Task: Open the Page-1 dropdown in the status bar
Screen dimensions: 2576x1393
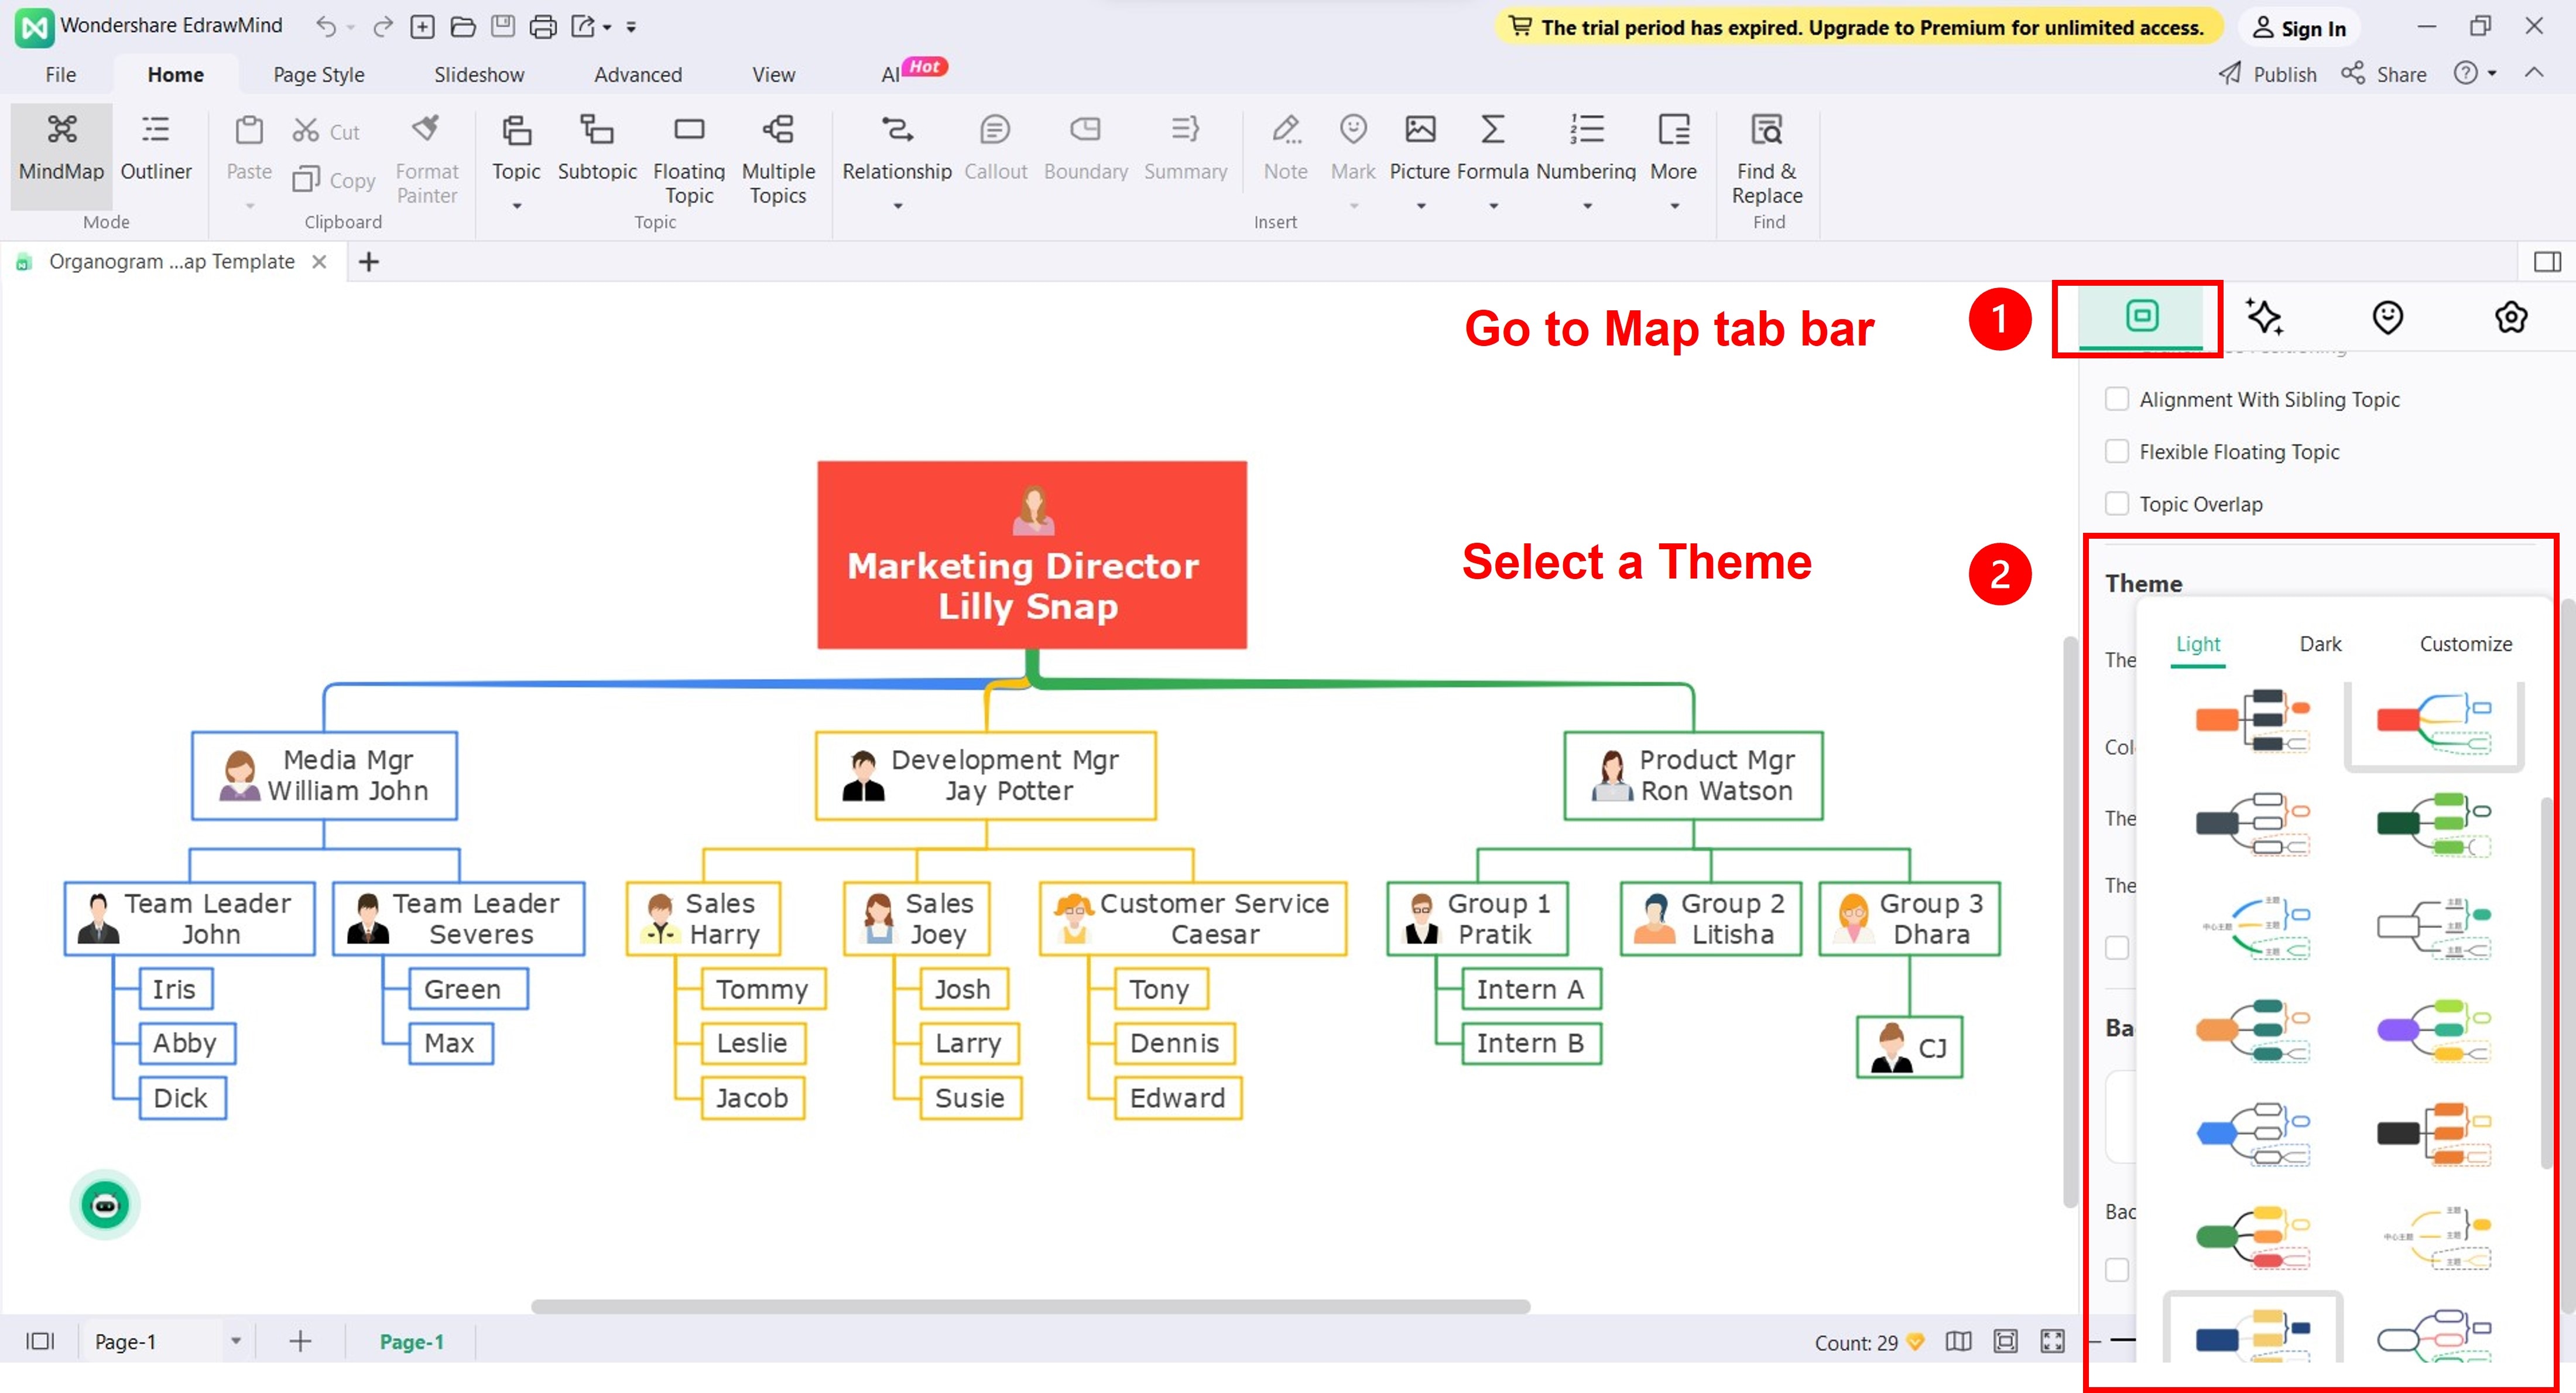Action: [x=236, y=1342]
